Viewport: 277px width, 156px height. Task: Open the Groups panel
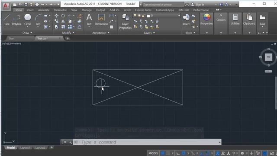pyautogui.click(x=221, y=17)
